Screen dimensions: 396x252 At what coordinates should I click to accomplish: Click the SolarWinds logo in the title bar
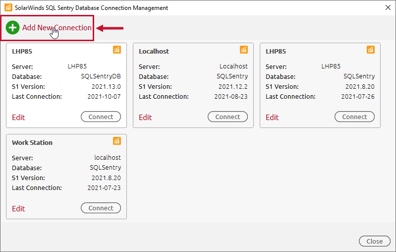(8, 7)
